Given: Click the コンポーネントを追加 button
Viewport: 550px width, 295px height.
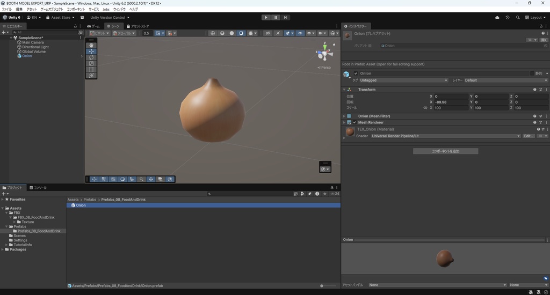Looking at the screenshot, I should point(445,151).
